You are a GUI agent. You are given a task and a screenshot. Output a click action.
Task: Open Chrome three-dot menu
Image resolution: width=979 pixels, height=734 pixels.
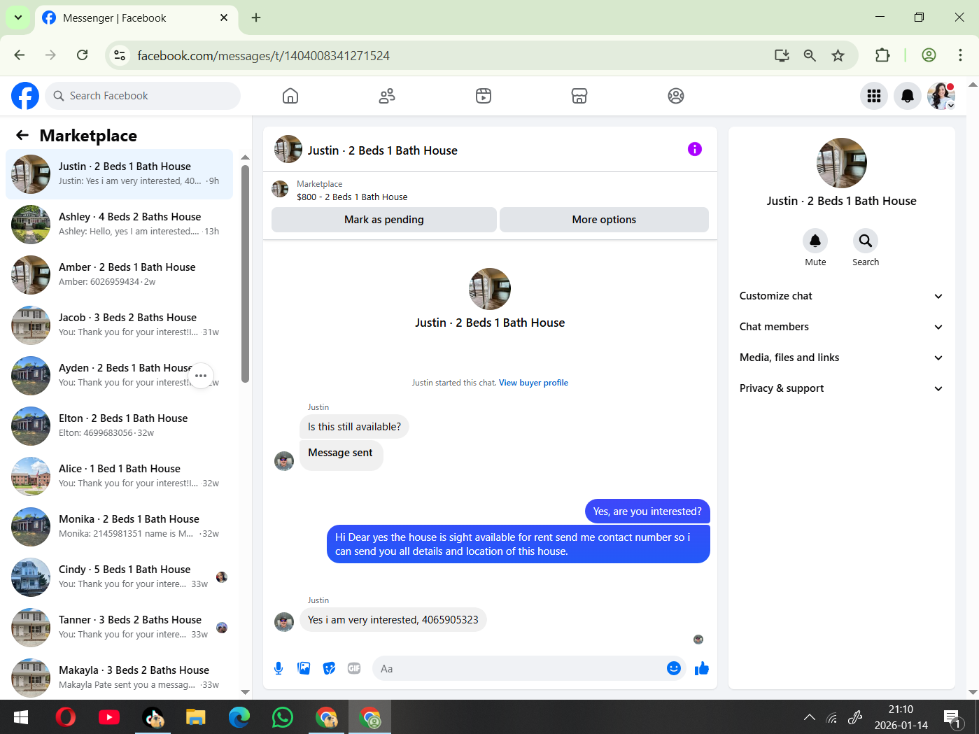click(960, 55)
